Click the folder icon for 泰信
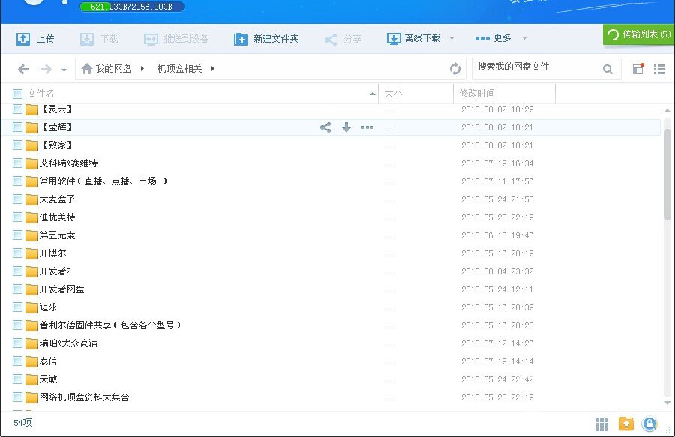675x437 pixels. (x=31, y=362)
